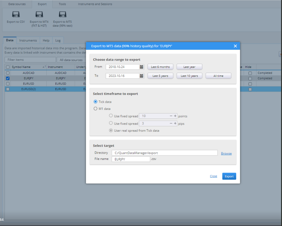Open calendar picker for From date

141,67
